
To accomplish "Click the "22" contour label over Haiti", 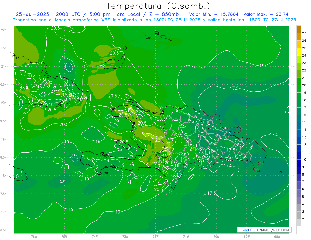I will [x=158, y=140].
